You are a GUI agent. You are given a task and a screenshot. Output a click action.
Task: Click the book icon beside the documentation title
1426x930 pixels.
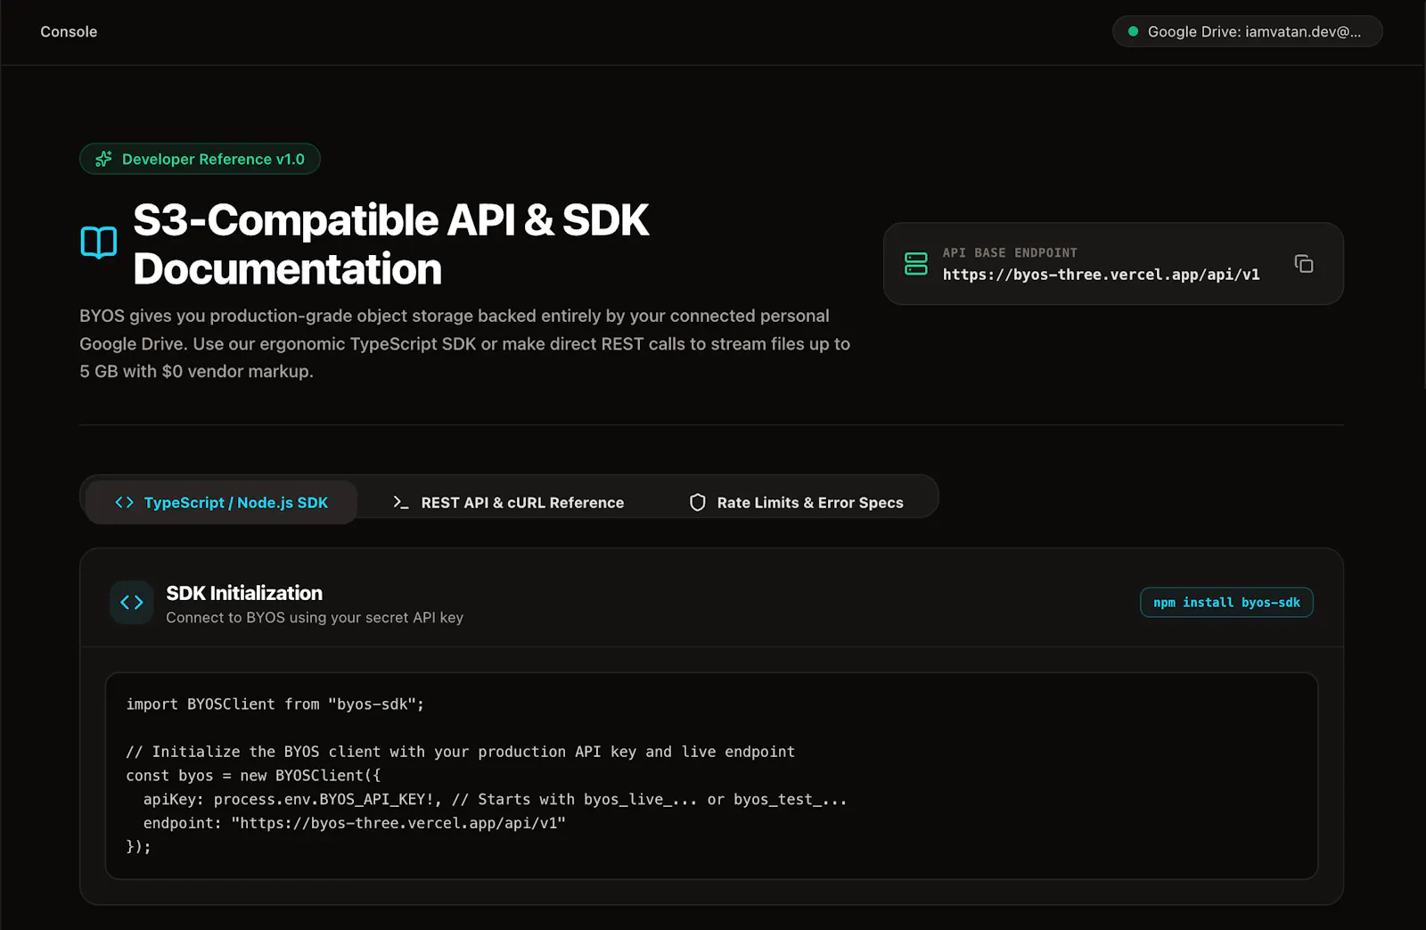(99, 243)
